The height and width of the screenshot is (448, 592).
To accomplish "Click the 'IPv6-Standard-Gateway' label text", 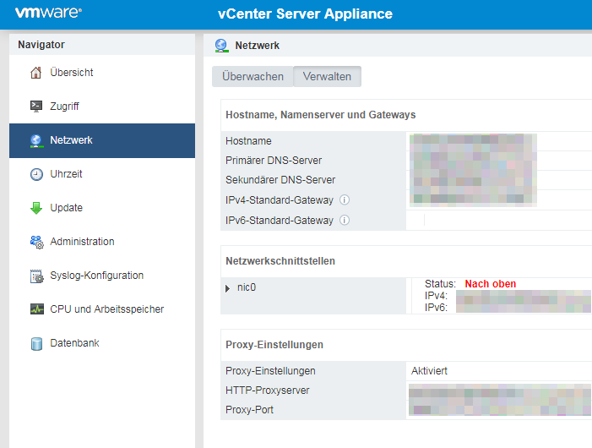I will 280,221.
